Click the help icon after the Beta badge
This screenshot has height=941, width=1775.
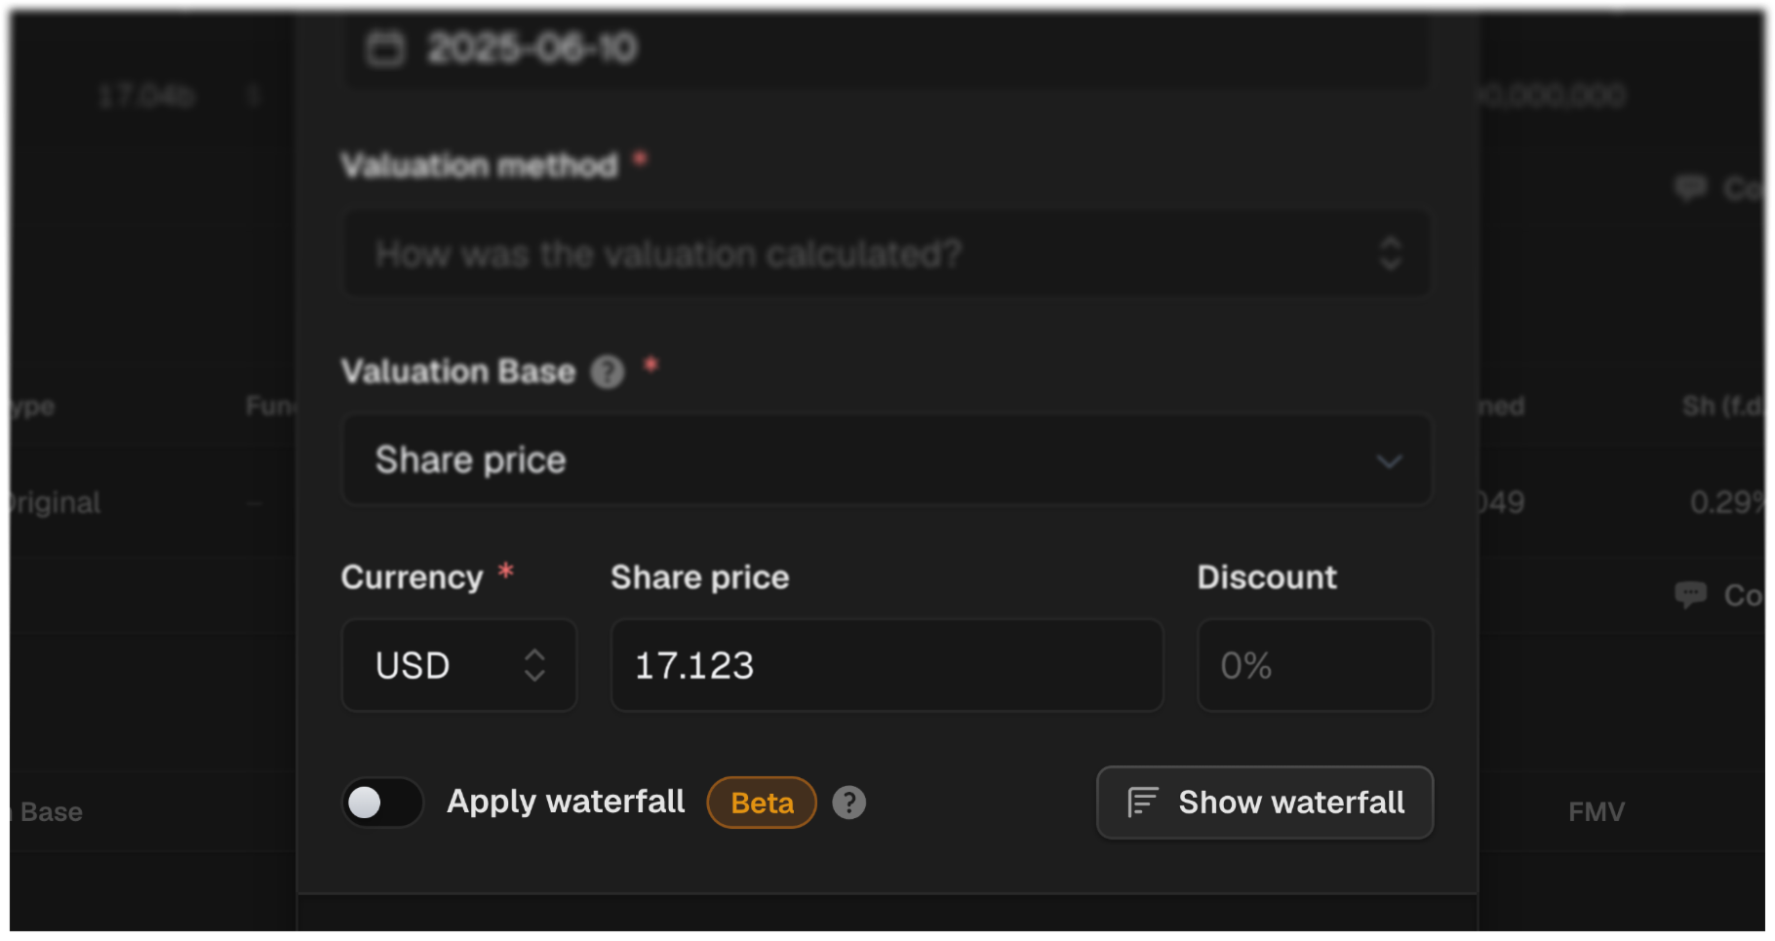(848, 802)
